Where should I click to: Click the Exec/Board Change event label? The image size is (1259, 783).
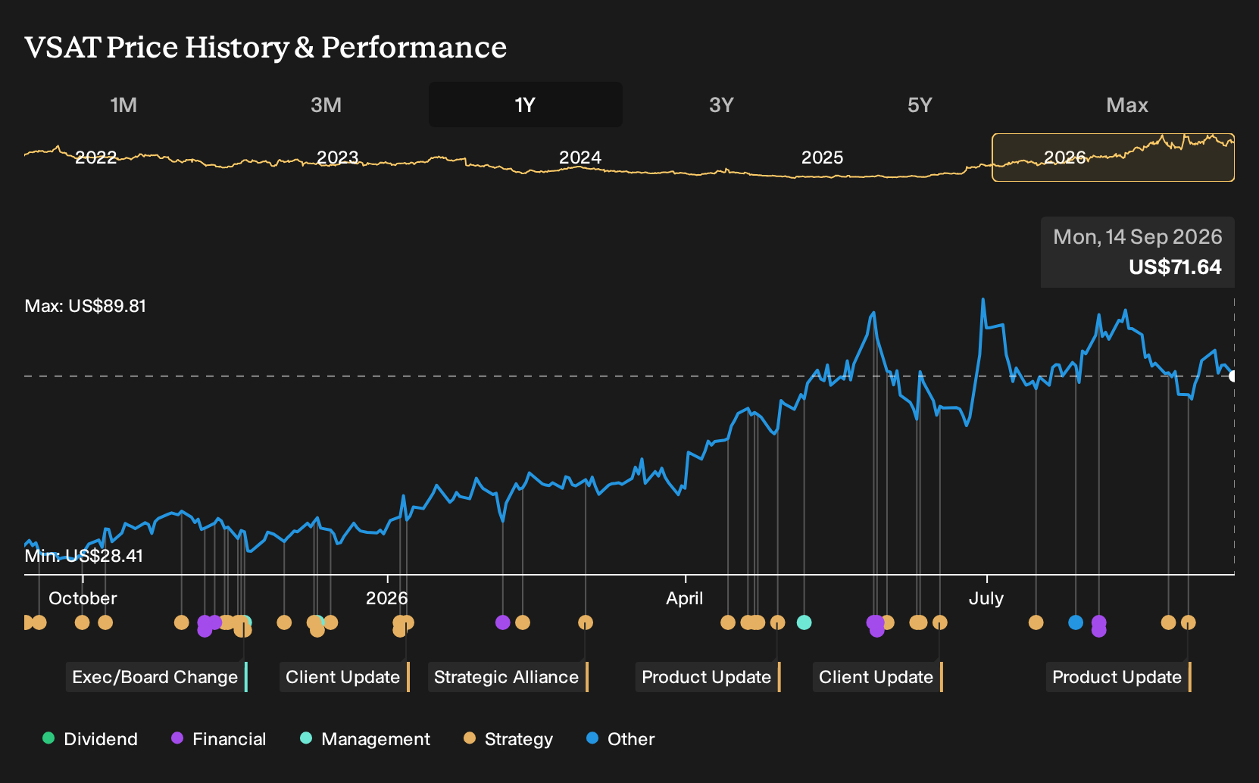[x=156, y=677]
